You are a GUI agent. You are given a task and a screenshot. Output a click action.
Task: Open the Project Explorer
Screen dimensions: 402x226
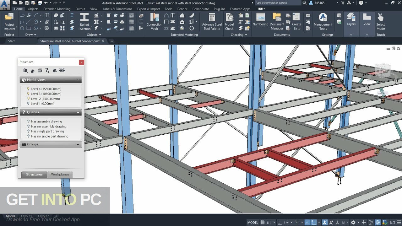(x=9, y=22)
